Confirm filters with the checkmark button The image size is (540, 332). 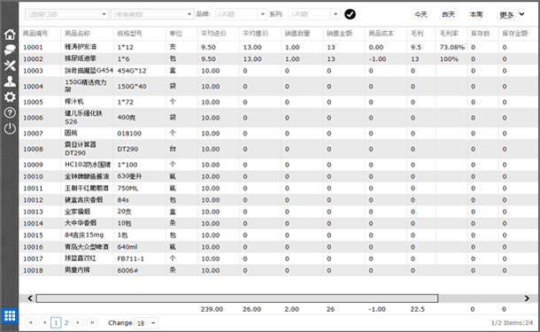[350, 14]
